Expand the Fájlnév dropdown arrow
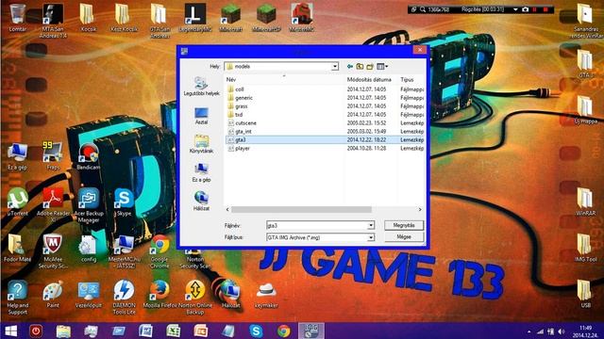The image size is (604, 339). pyautogui.click(x=371, y=226)
